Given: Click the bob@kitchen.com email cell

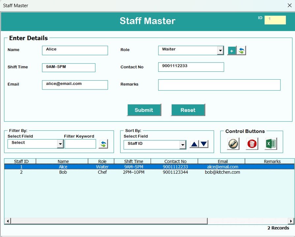Looking at the screenshot, I should tap(222, 172).
